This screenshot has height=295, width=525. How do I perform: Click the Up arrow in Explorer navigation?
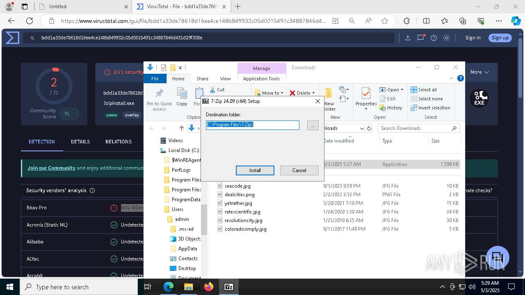(182, 128)
